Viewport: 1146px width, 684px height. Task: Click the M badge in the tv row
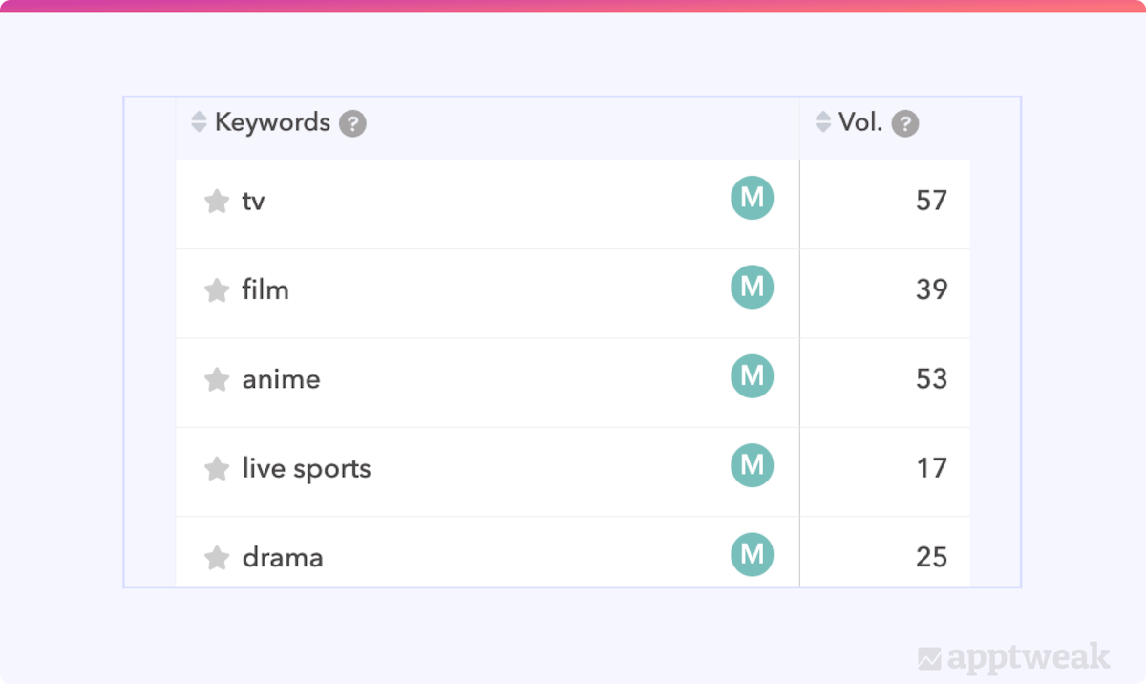point(752,199)
